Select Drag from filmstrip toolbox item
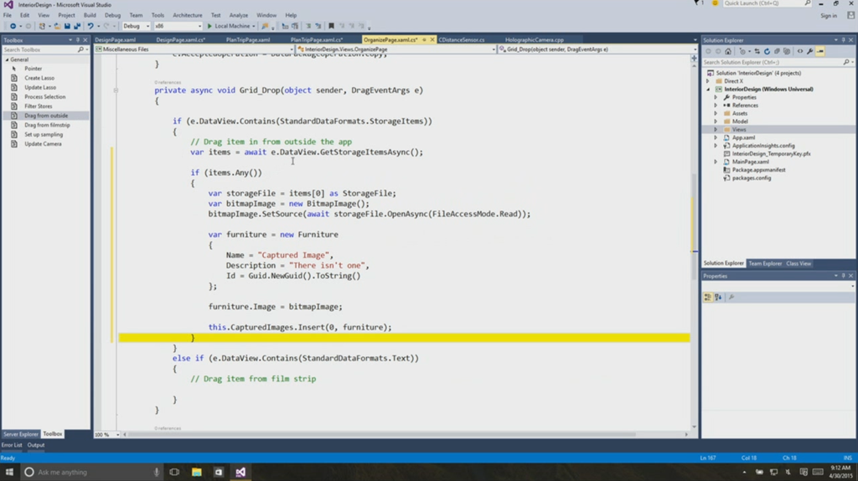 (47, 126)
